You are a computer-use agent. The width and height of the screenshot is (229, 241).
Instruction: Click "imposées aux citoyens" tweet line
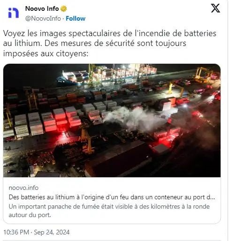point(46,53)
